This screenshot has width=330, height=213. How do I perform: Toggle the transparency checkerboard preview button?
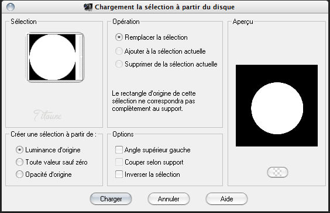click(277, 172)
